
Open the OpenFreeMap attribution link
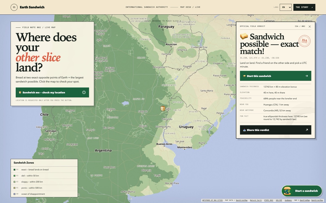click(305, 200)
